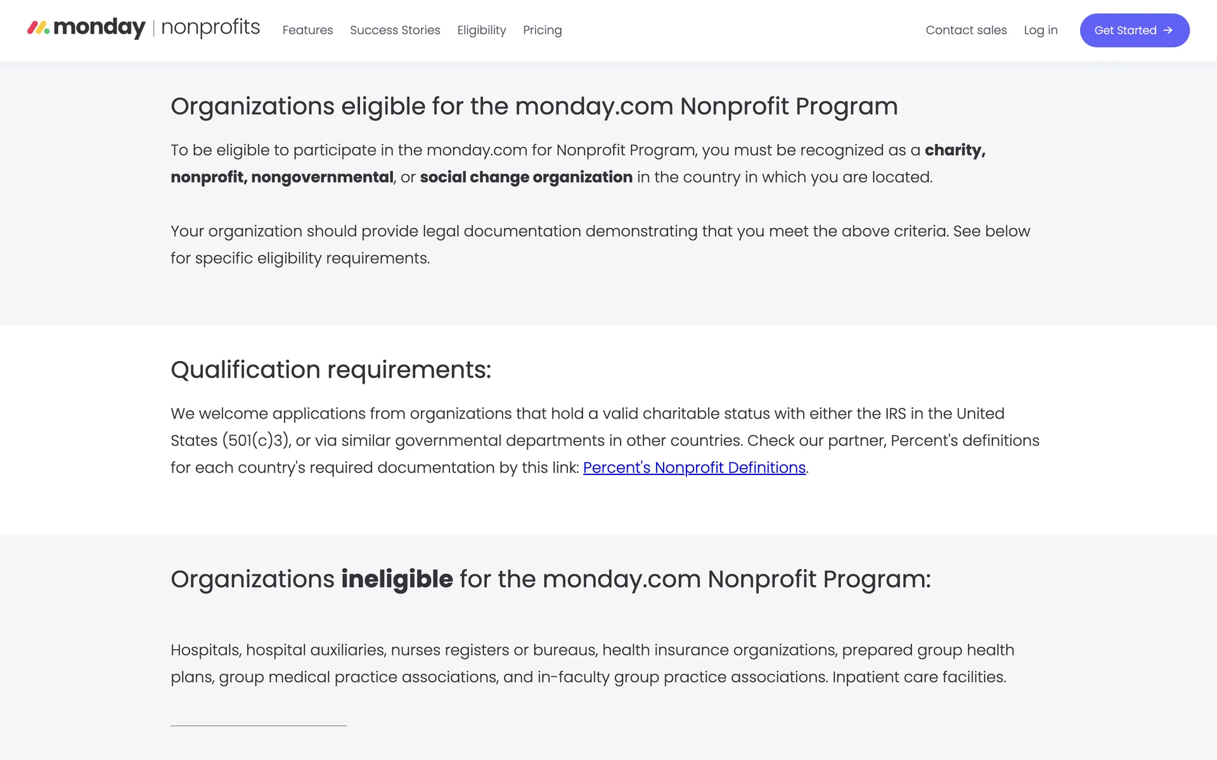This screenshot has height=760, width=1217.
Task: Click the bold word ineligible in heading
Action: click(397, 579)
